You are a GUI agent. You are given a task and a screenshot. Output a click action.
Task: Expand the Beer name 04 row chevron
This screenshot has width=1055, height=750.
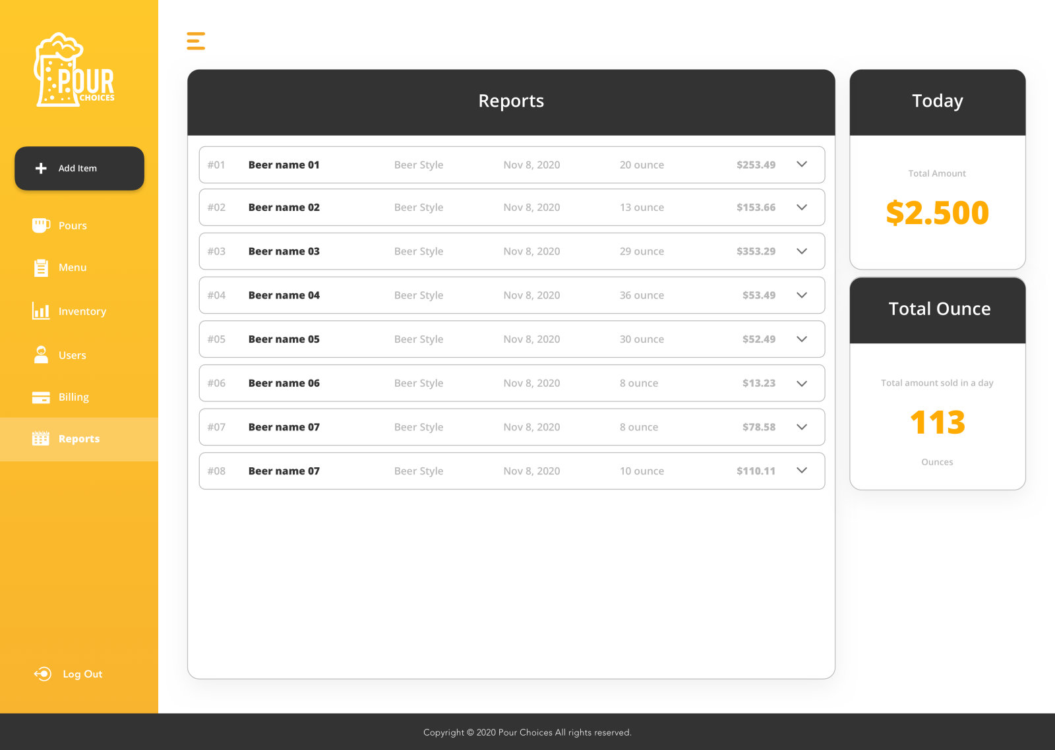(802, 295)
